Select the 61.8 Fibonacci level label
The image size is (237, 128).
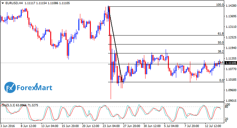(x=220, y=34)
